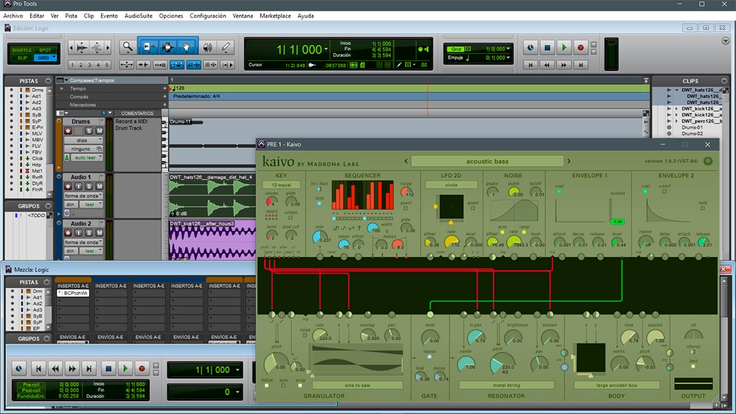Open Kaivo settings gear icon
This screenshot has height=414, width=736.
click(x=708, y=161)
